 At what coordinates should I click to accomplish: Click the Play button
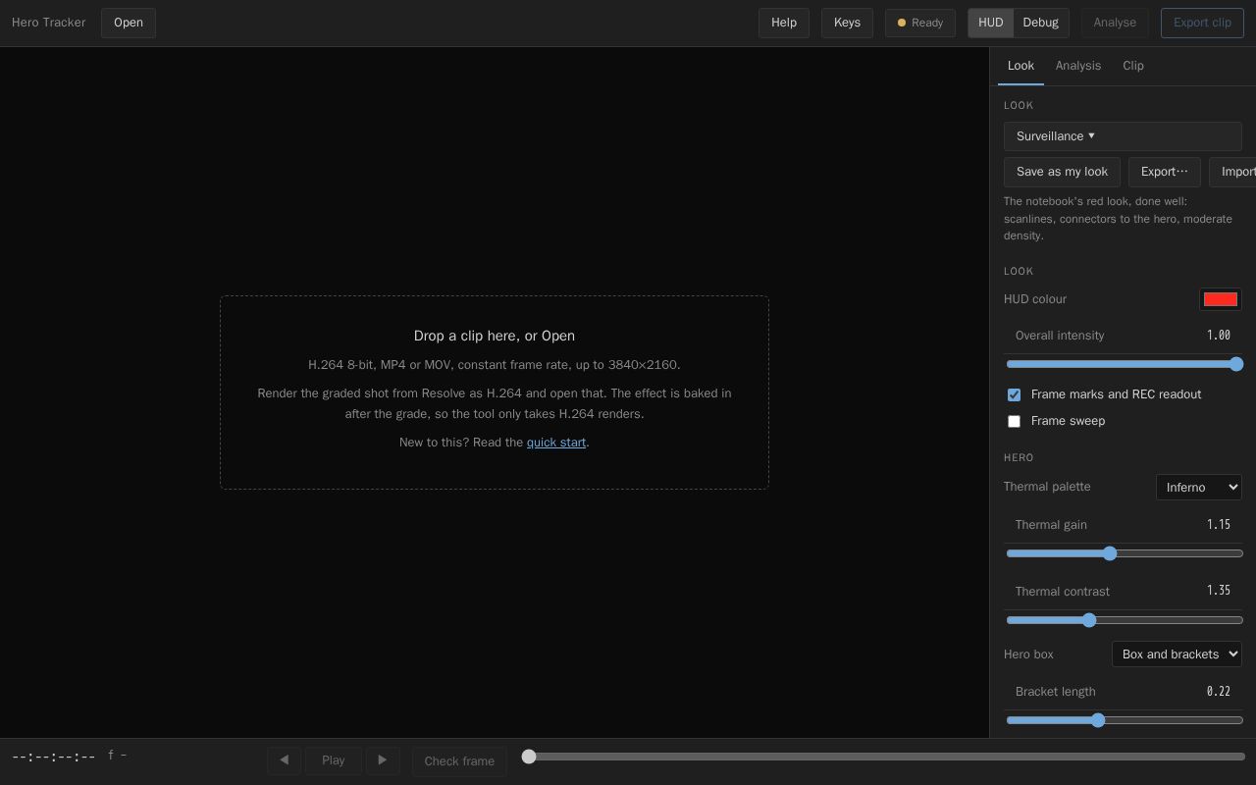coord(334,760)
